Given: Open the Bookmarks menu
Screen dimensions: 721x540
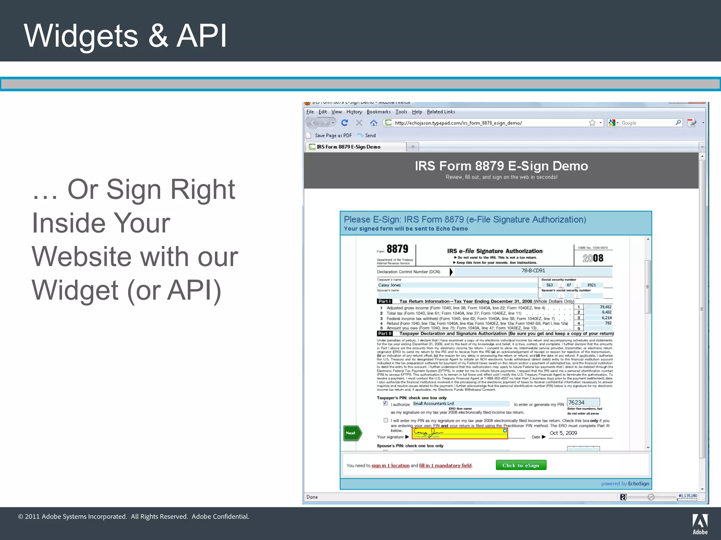Looking at the screenshot, I should coord(378,112).
